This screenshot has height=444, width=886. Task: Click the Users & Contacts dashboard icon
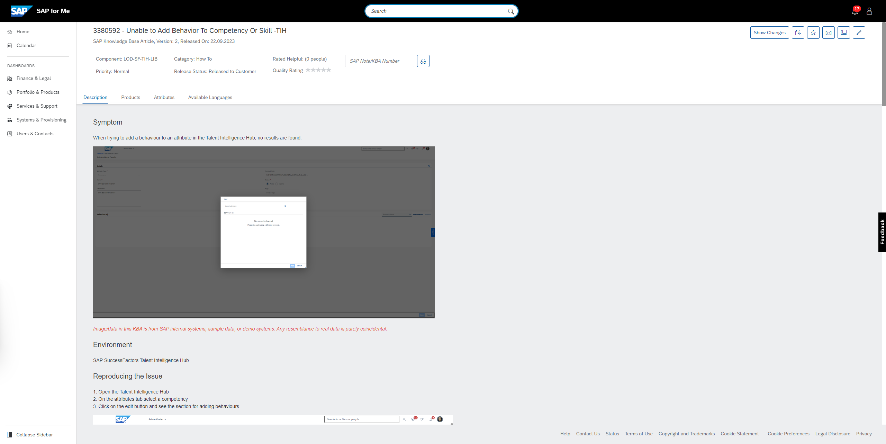pos(10,134)
